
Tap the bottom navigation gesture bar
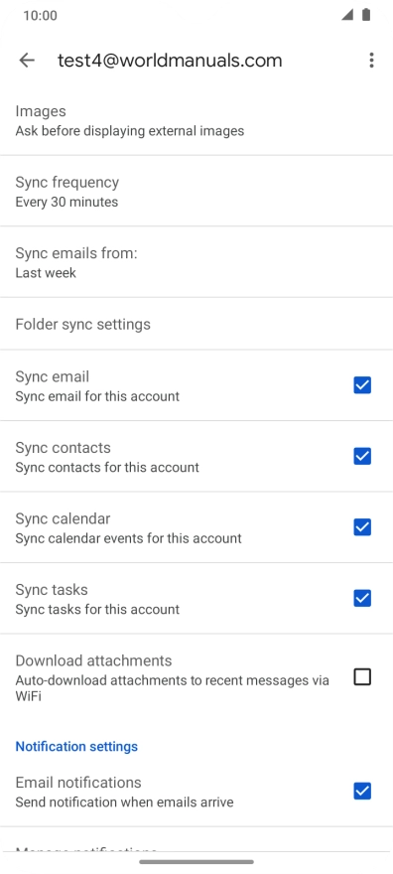[x=196, y=862]
